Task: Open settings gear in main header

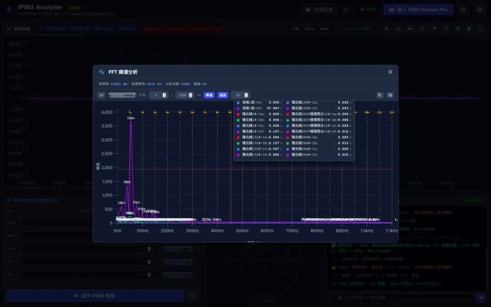Action: tap(463, 10)
